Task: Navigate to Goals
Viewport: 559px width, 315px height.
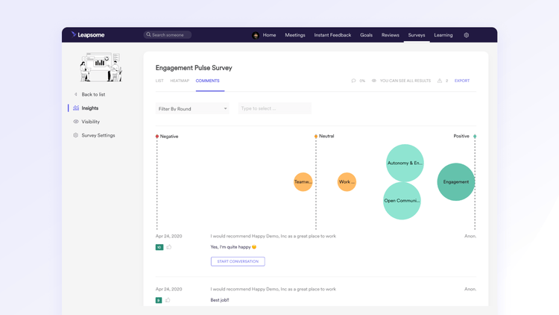Action: click(366, 35)
